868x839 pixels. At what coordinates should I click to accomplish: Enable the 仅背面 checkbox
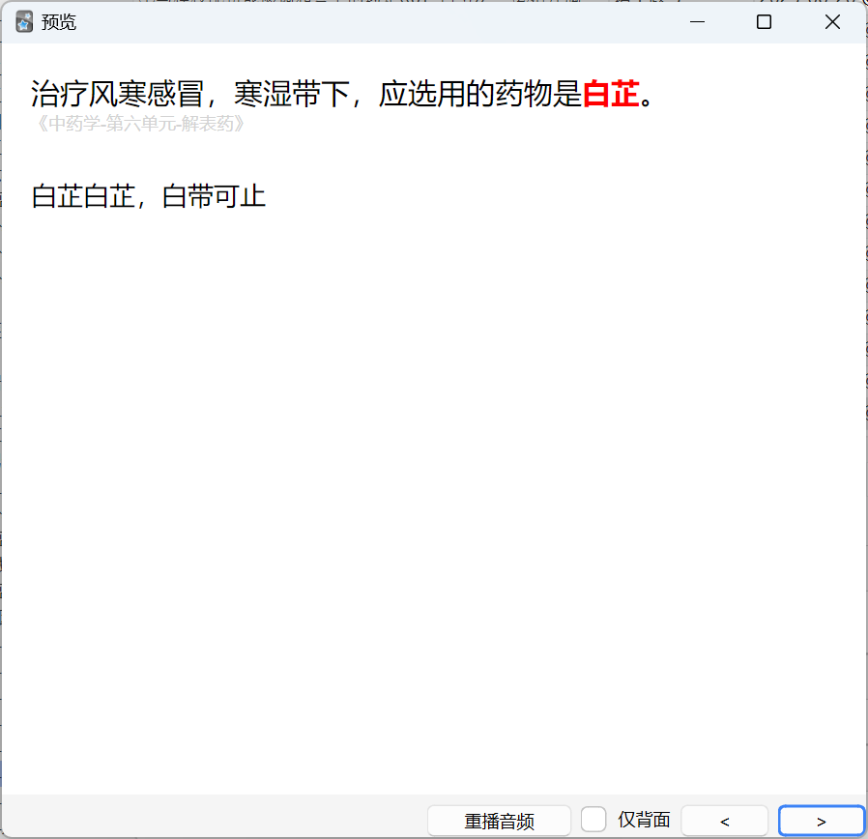point(593,820)
